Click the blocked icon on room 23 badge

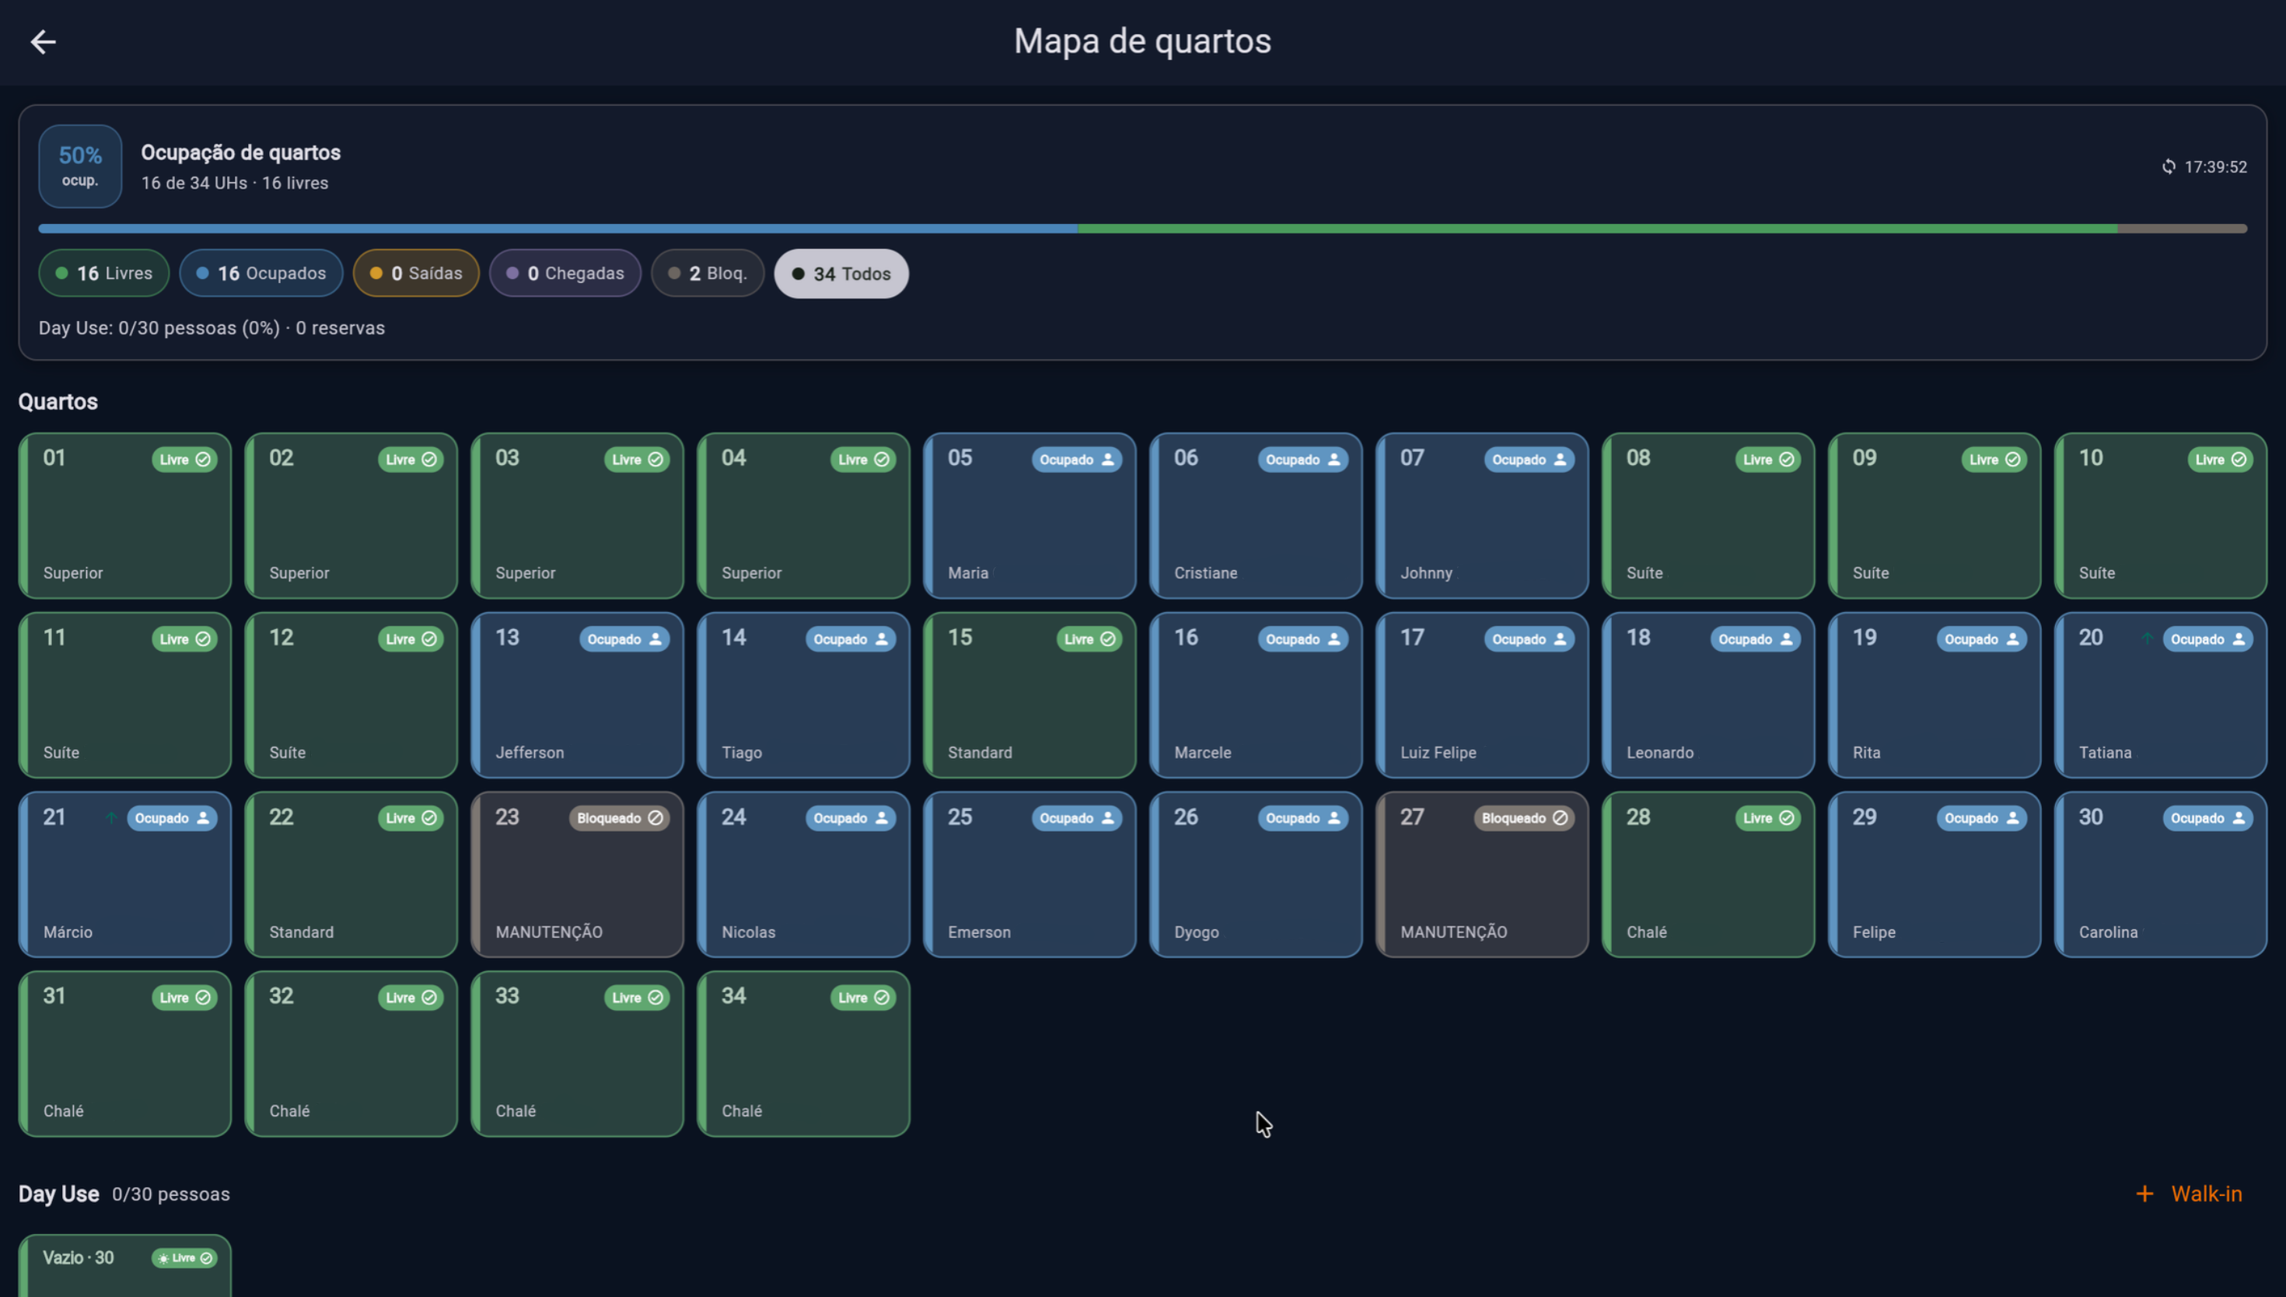pos(655,818)
